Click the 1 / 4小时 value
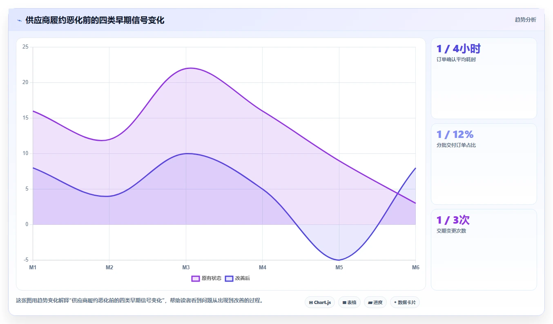This screenshot has width=553, height=324. pos(458,49)
